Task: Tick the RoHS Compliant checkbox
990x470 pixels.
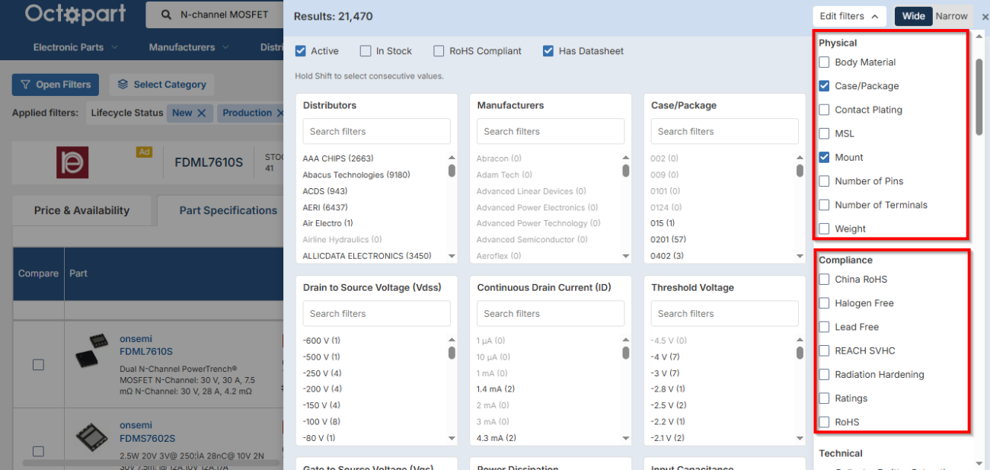Action: pos(439,51)
